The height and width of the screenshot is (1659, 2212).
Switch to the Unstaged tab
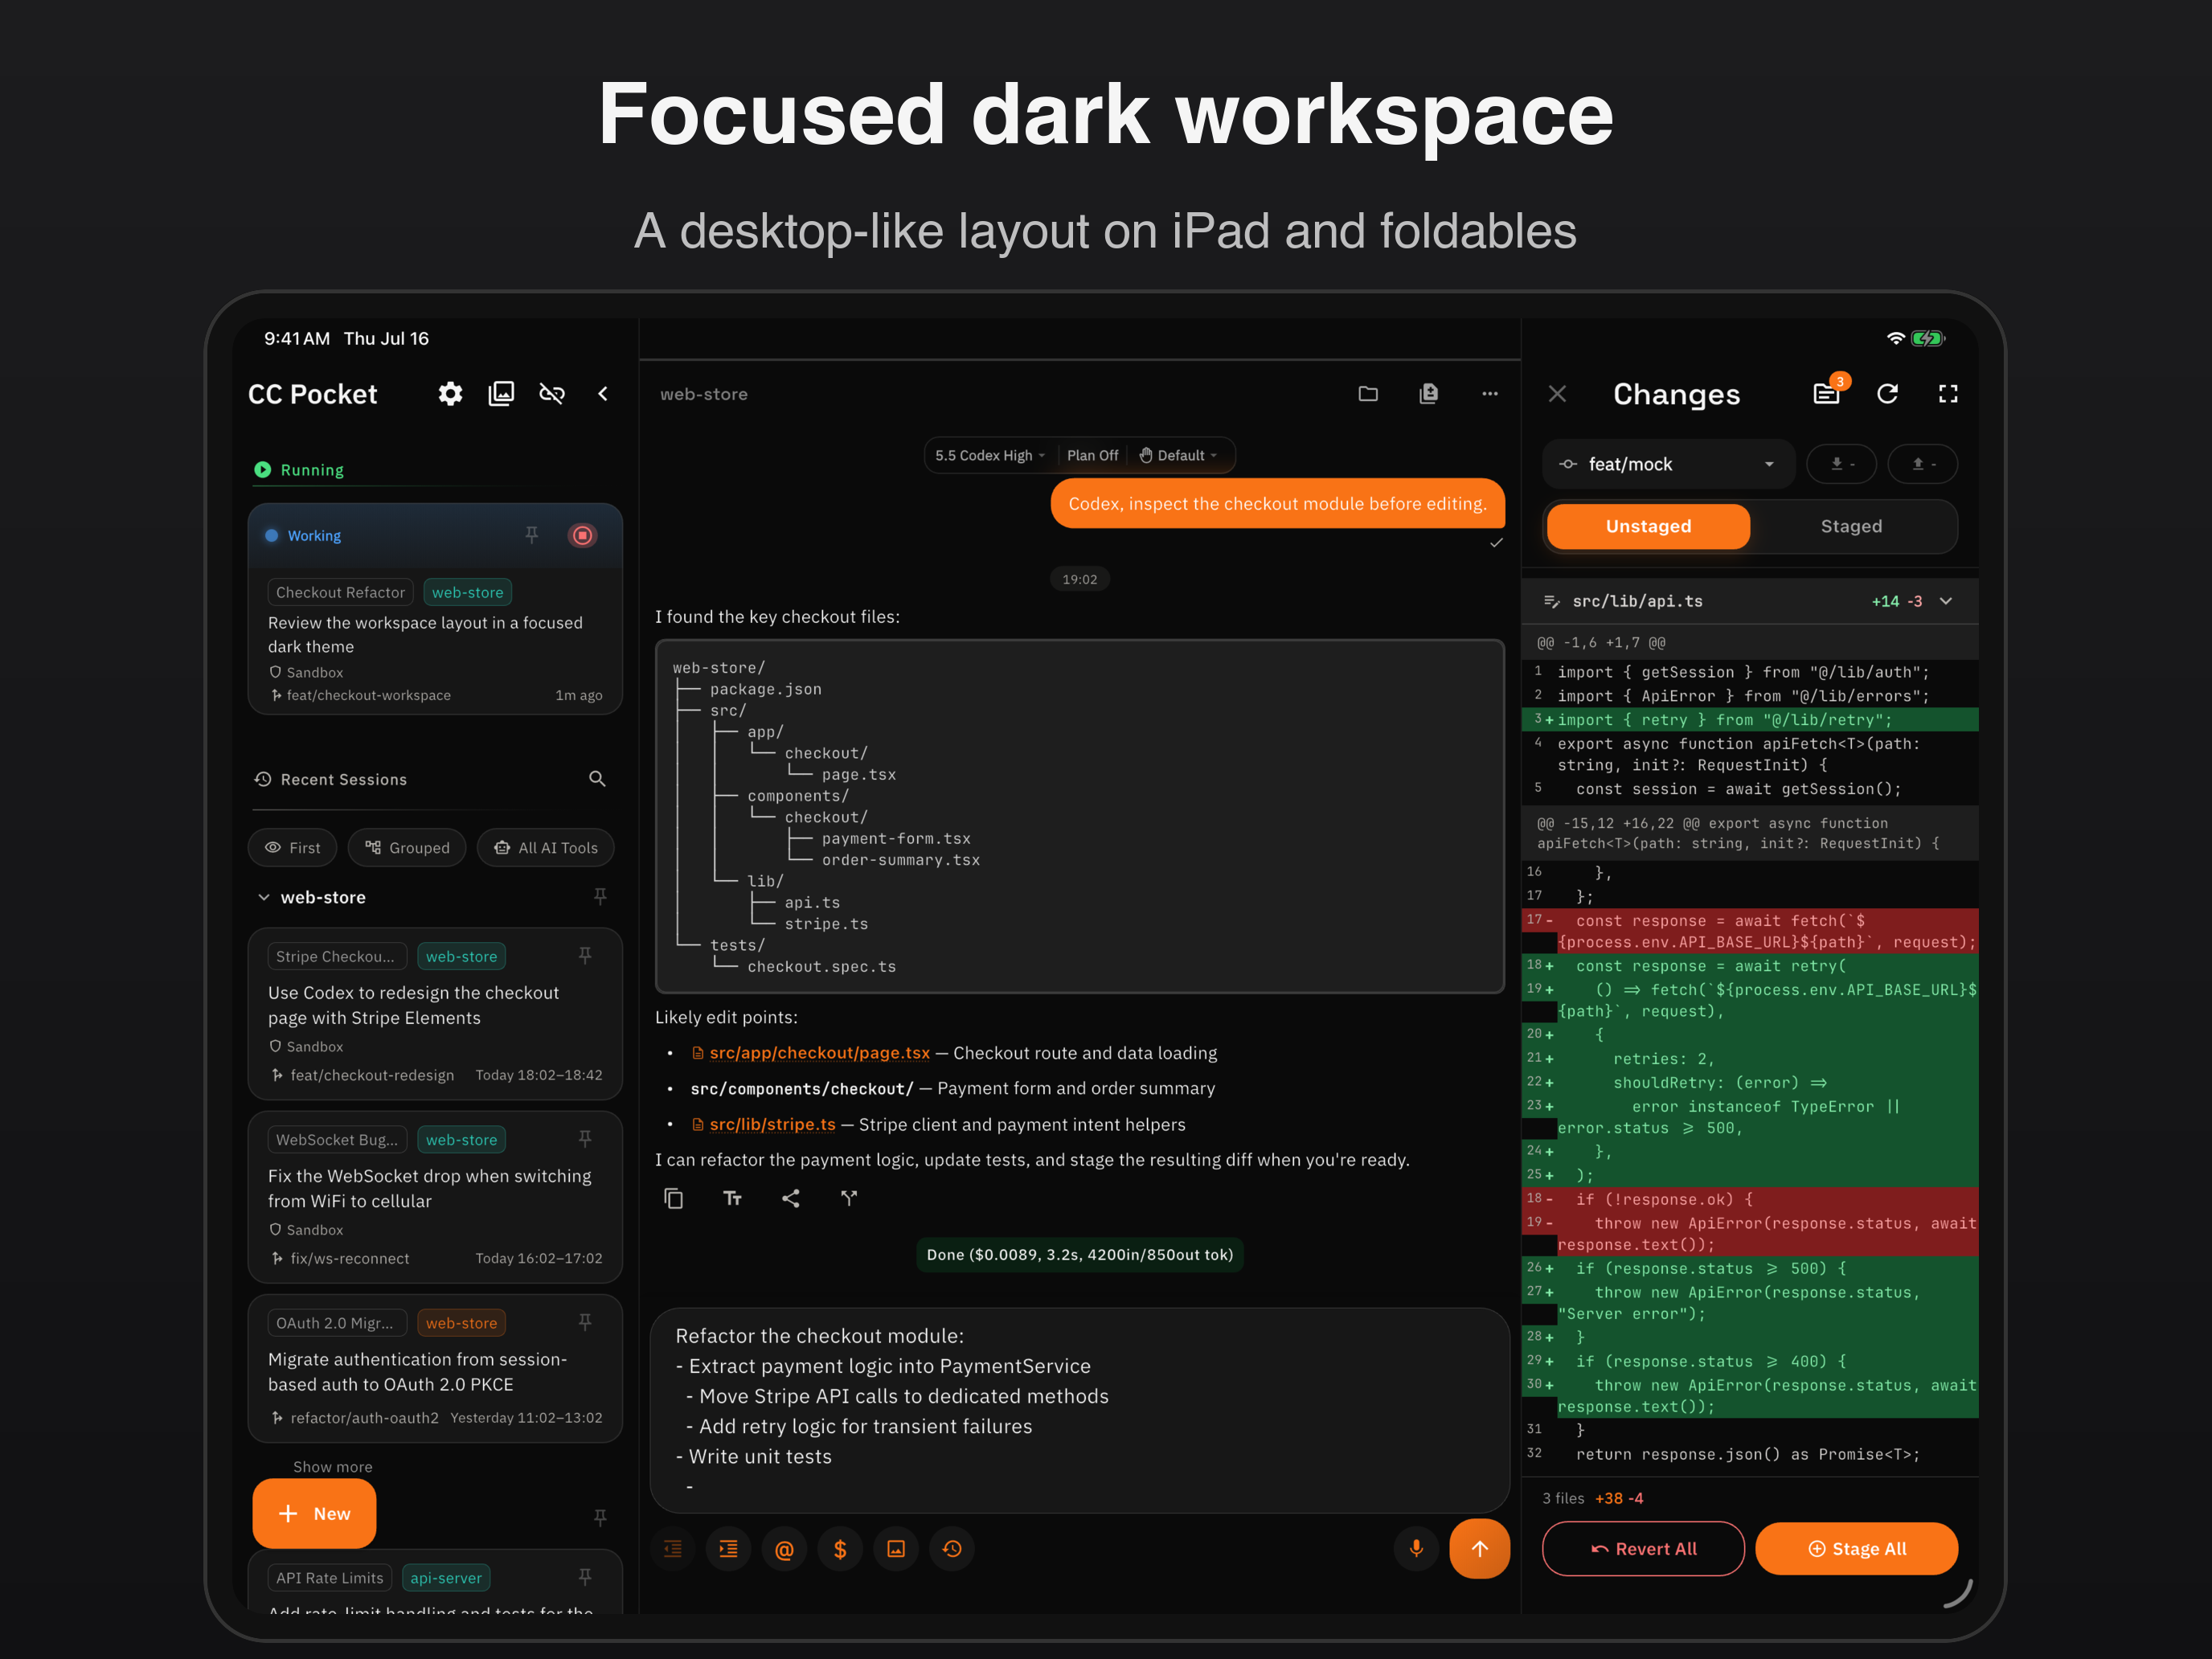click(1648, 526)
